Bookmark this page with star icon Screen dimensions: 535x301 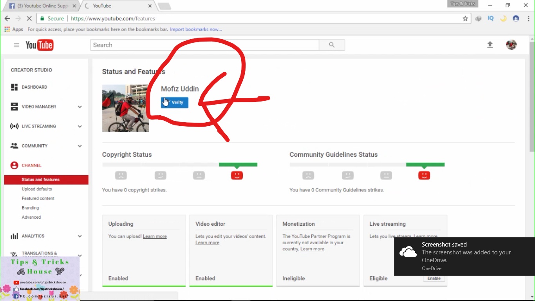coord(465,18)
